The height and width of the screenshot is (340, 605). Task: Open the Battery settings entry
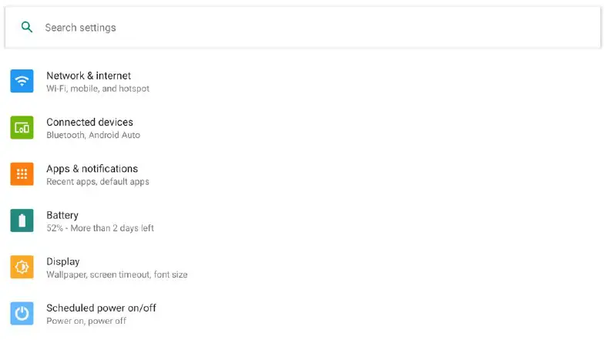[x=62, y=215]
